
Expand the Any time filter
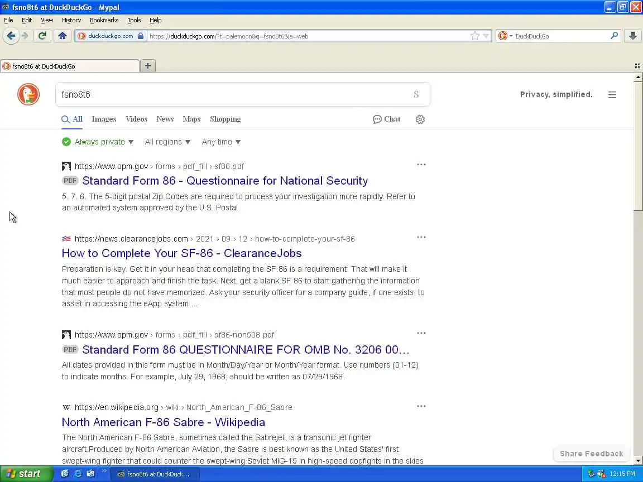[x=221, y=142]
